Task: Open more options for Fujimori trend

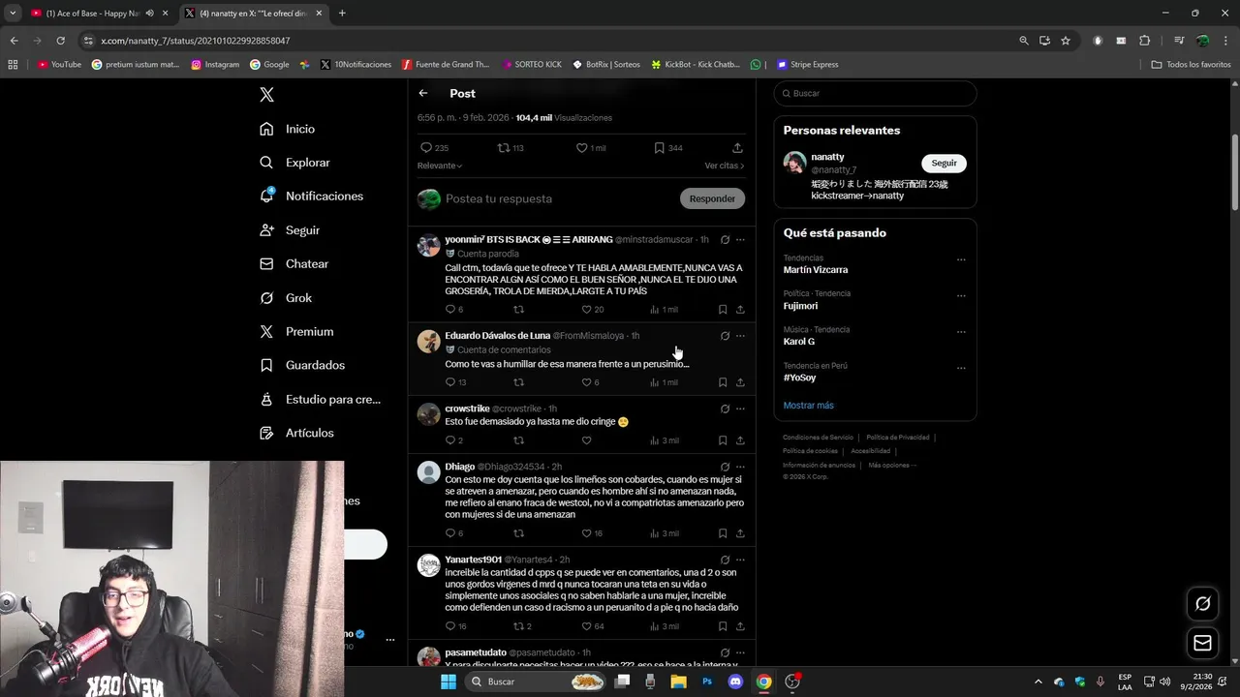Action: click(961, 295)
